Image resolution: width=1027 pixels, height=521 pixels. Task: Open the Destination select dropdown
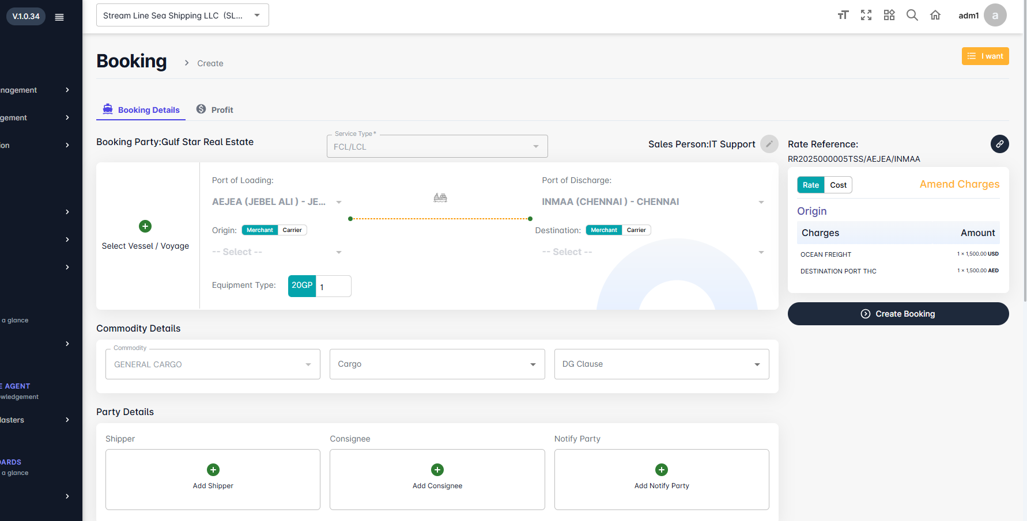pos(654,252)
